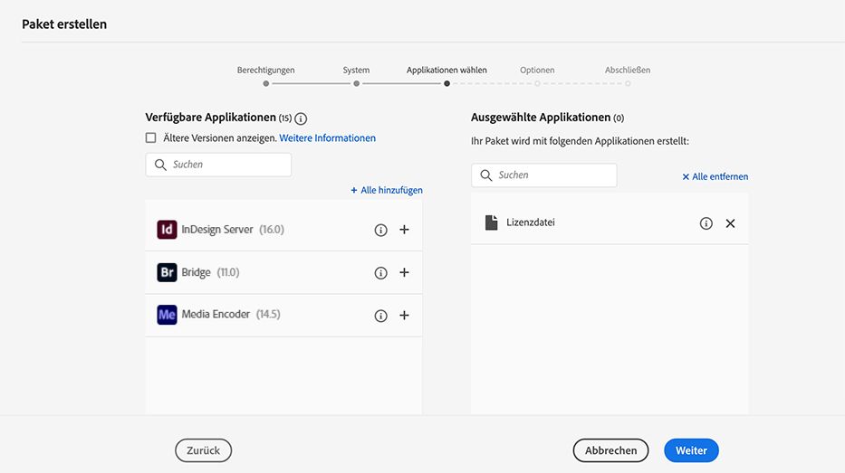Click info icon beside Verfügbare Applikationen
The image size is (845, 473).
301,118
